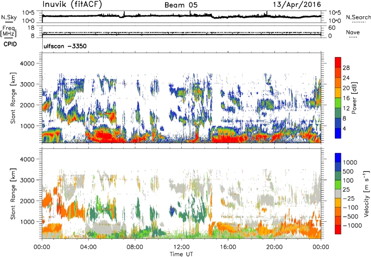Click the 'N.Search' legend label
Screen dimensions: 371x257
tap(358, 17)
